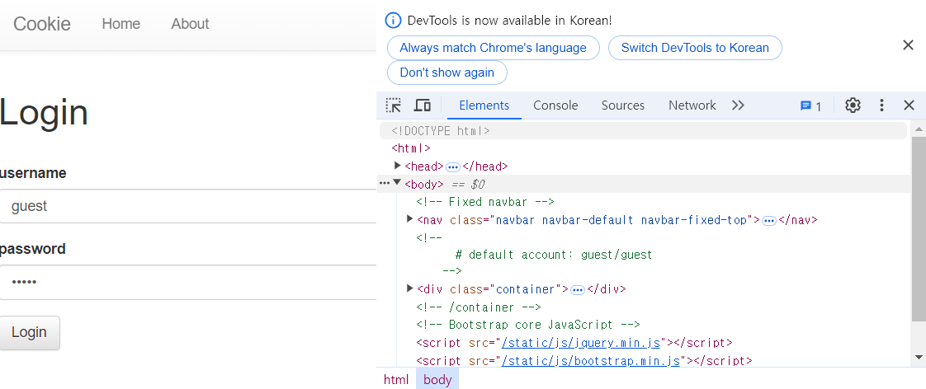Switch to the Sources tab
This screenshot has height=389, width=926.
[x=622, y=105]
